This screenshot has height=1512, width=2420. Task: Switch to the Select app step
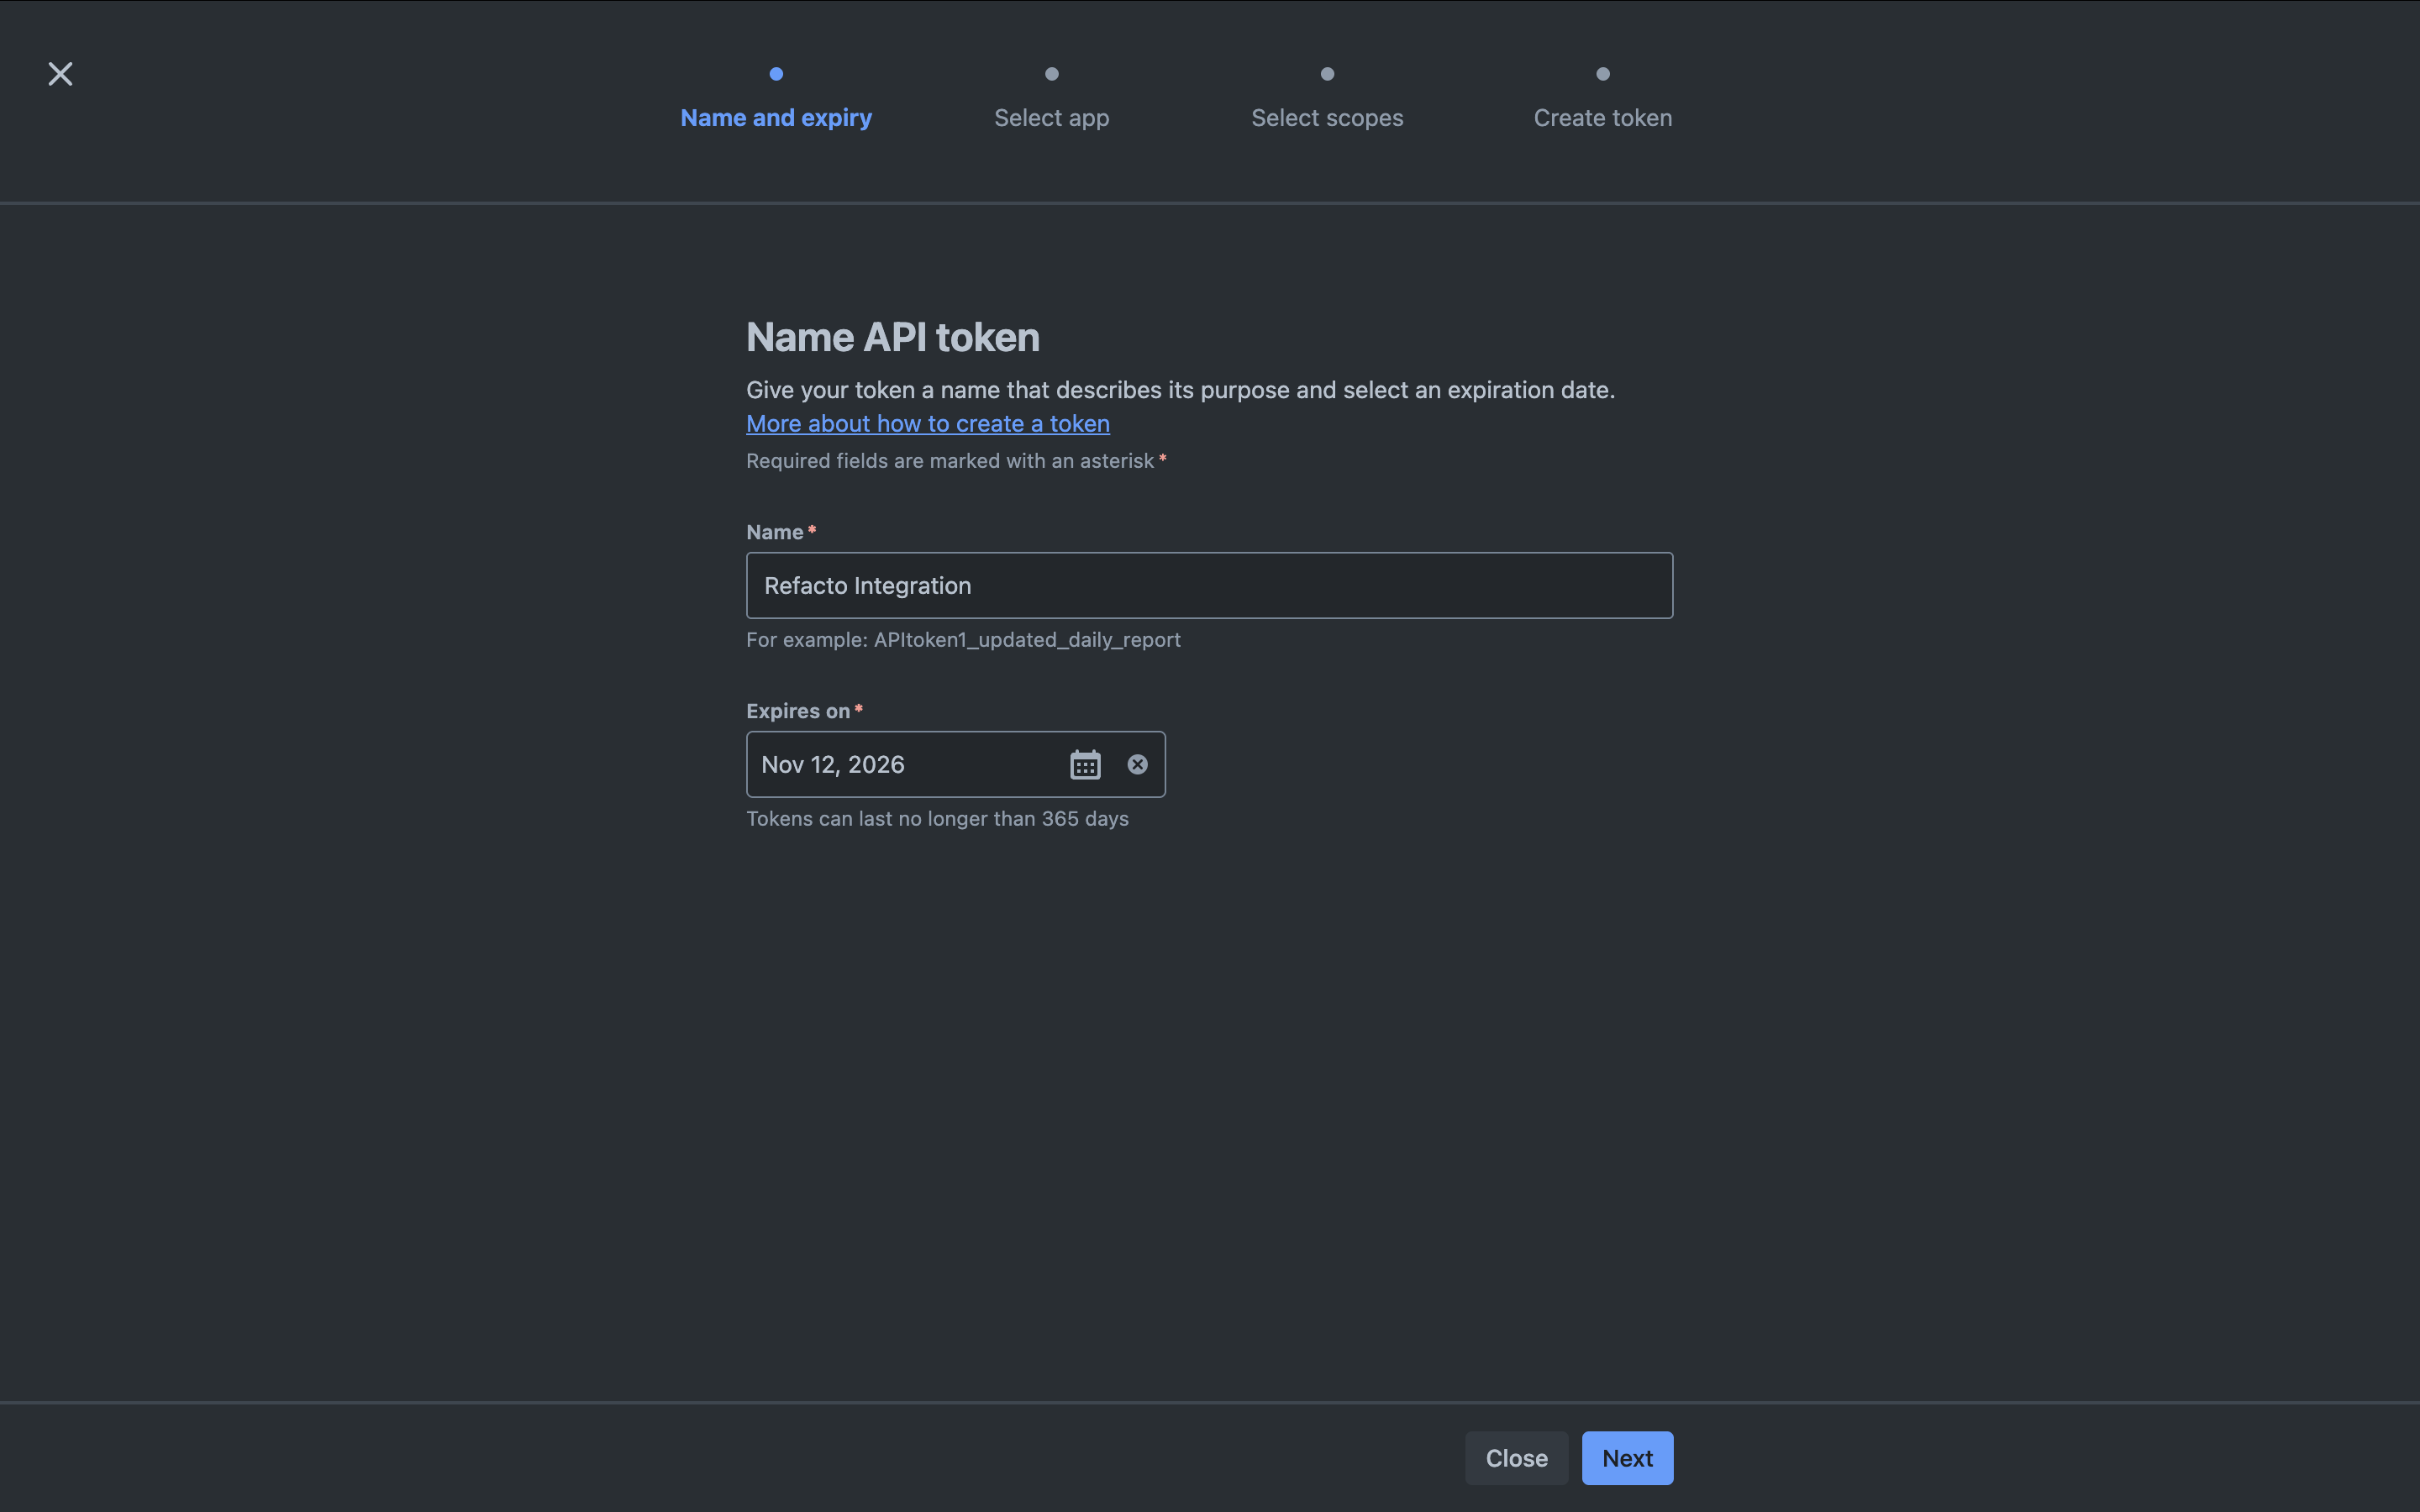1051,117
